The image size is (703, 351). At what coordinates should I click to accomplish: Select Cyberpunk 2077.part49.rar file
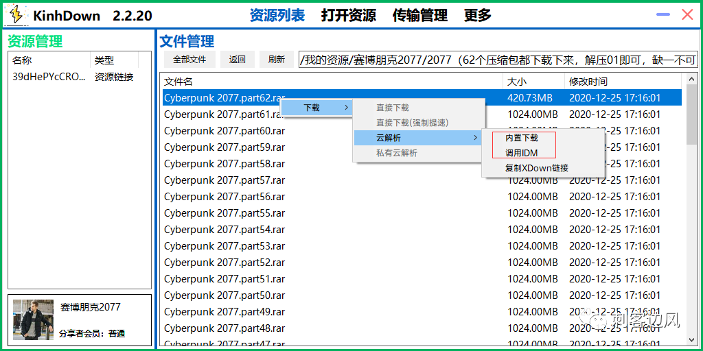coord(224,312)
